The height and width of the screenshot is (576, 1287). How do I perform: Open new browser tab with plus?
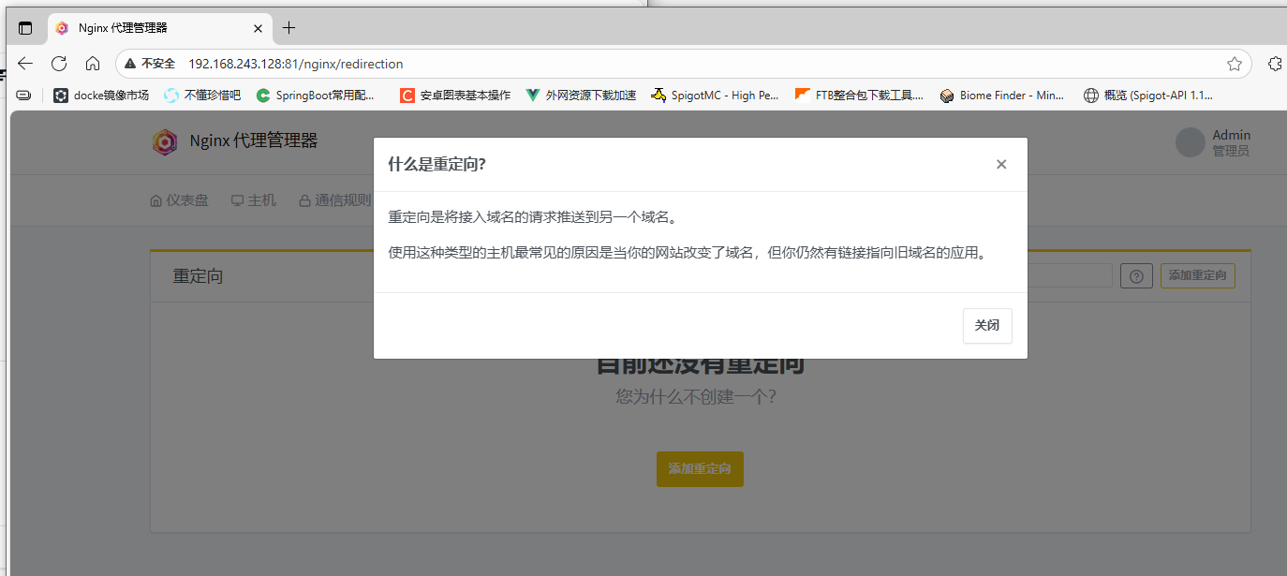point(289,28)
